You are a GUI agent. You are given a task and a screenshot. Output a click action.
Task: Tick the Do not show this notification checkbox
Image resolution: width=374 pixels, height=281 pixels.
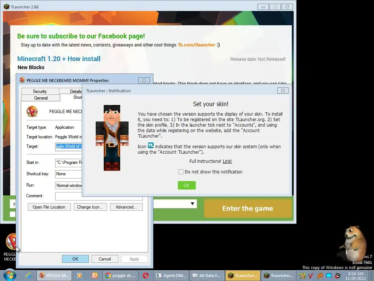181,172
